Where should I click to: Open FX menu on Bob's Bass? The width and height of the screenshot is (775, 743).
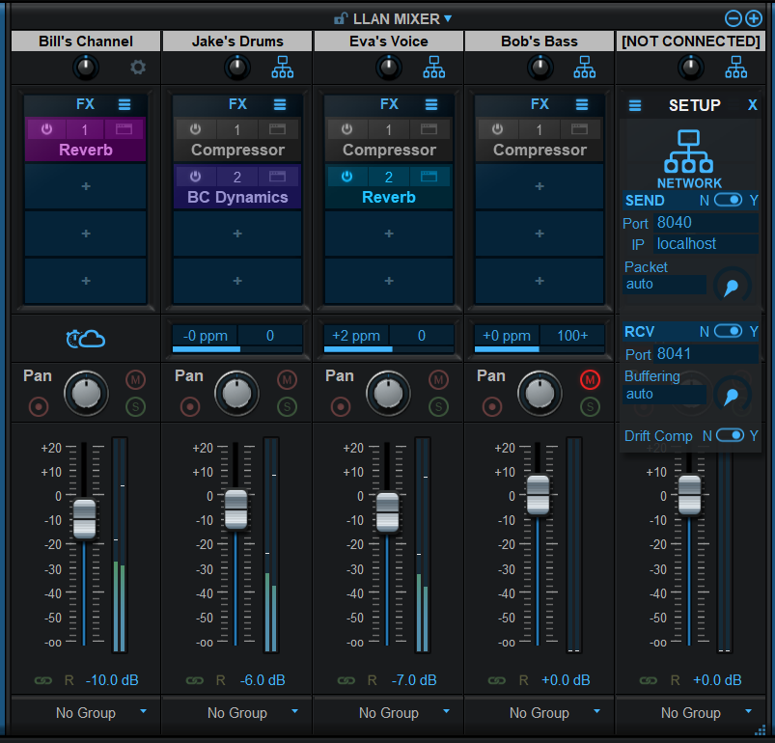tap(582, 105)
